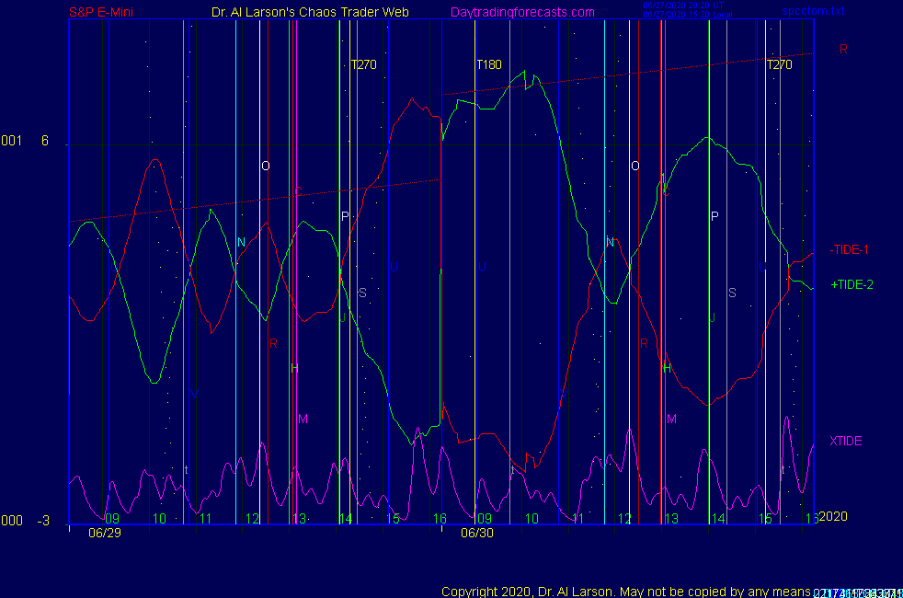Select the 06/30 date label

pos(476,533)
